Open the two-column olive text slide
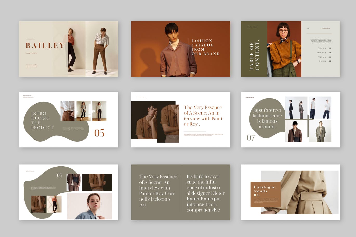 tap(180, 192)
